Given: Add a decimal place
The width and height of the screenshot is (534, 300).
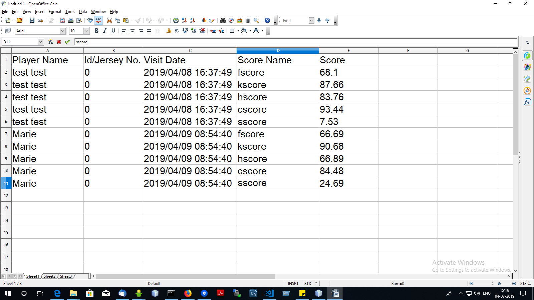Looking at the screenshot, I should 194,31.
